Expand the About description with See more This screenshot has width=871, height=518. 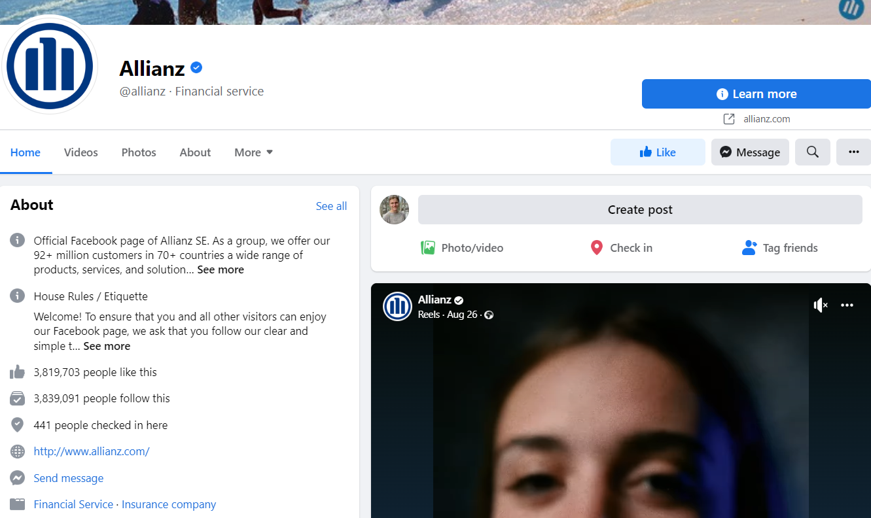point(220,269)
